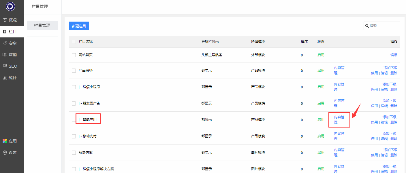Select 栏目管理 in the secondary menu

pyautogui.click(x=42, y=25)
